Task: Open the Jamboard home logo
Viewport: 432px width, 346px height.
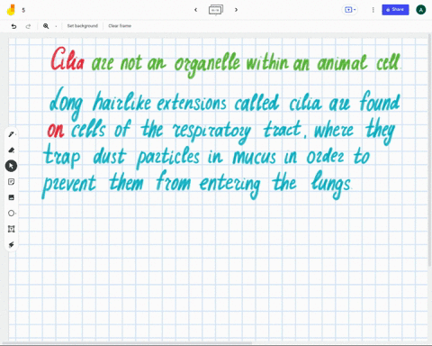Action: [11, 10]
